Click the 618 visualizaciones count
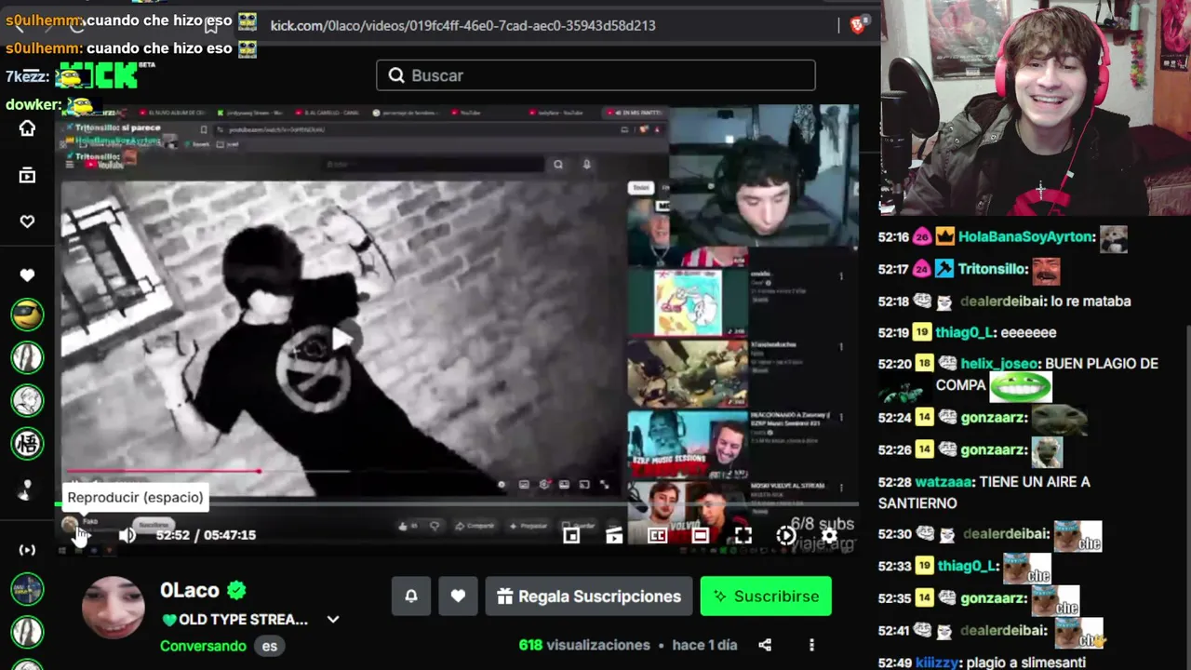This screenshot has height=670, width=1191. (x=584, y=645)
